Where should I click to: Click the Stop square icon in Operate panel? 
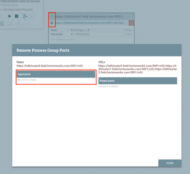17,16
